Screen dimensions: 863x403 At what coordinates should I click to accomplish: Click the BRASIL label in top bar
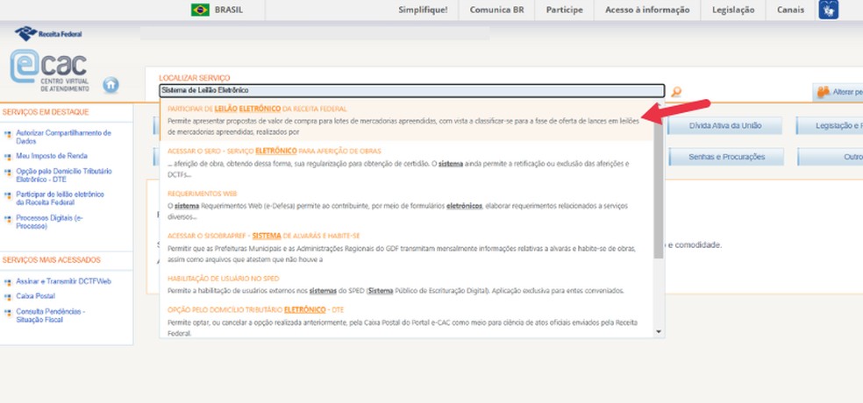pos(228,10)
